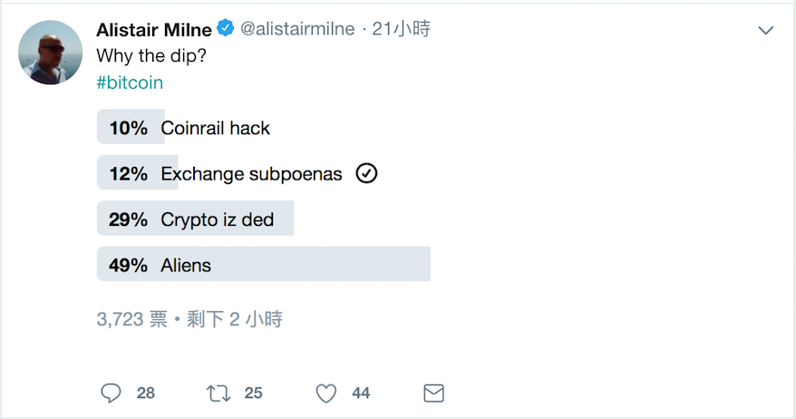
Task: Click the 49% Aliens poll bar
Action: tap(263, 265)
